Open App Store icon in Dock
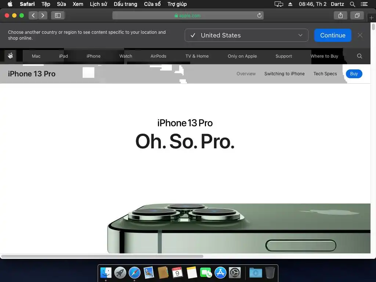 coord(220,273)
